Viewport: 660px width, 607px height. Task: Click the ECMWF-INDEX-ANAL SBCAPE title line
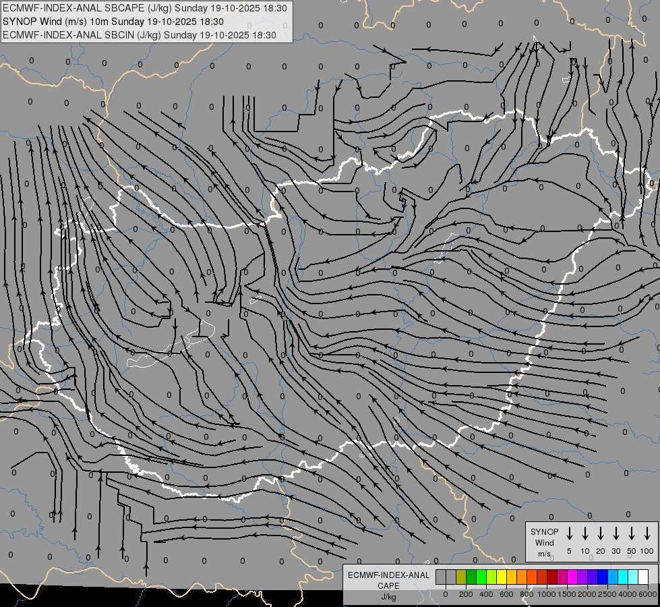pos(145,8)
